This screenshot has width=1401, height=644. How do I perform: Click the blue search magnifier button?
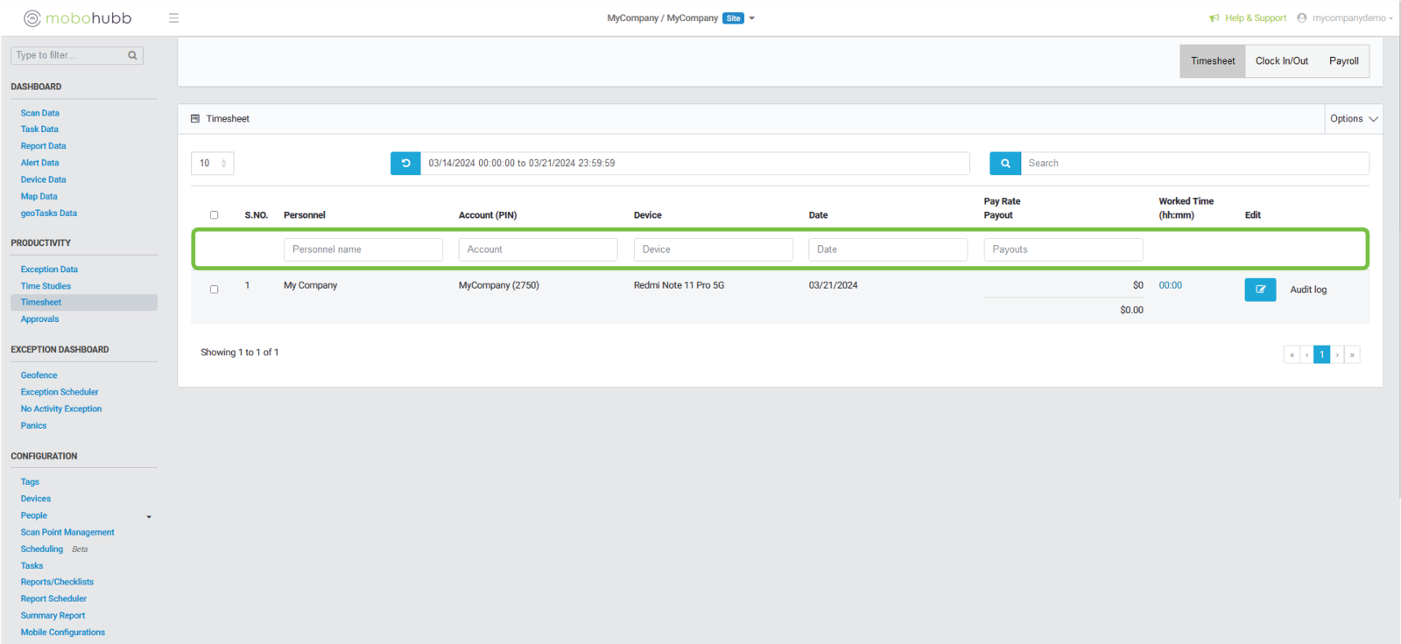(1005, 163)
